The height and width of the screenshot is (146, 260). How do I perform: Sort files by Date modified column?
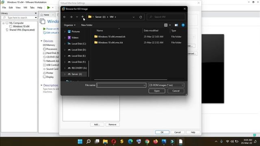pyautogui.click(x=151, y=31)
